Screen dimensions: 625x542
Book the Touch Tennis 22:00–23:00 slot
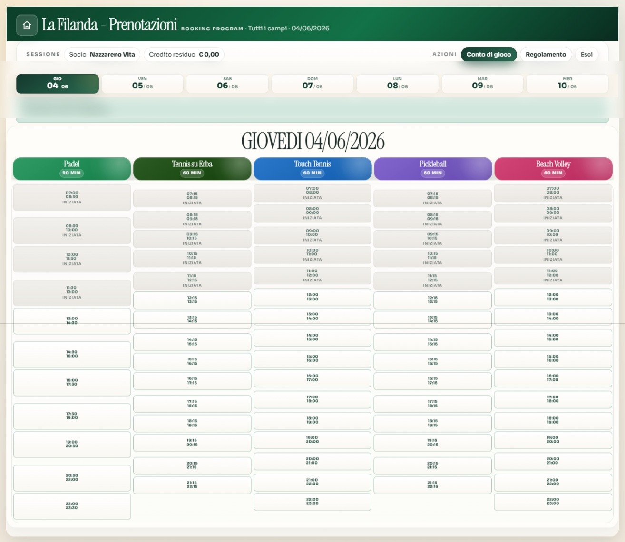pyautogui.click(x=312, y=502)
